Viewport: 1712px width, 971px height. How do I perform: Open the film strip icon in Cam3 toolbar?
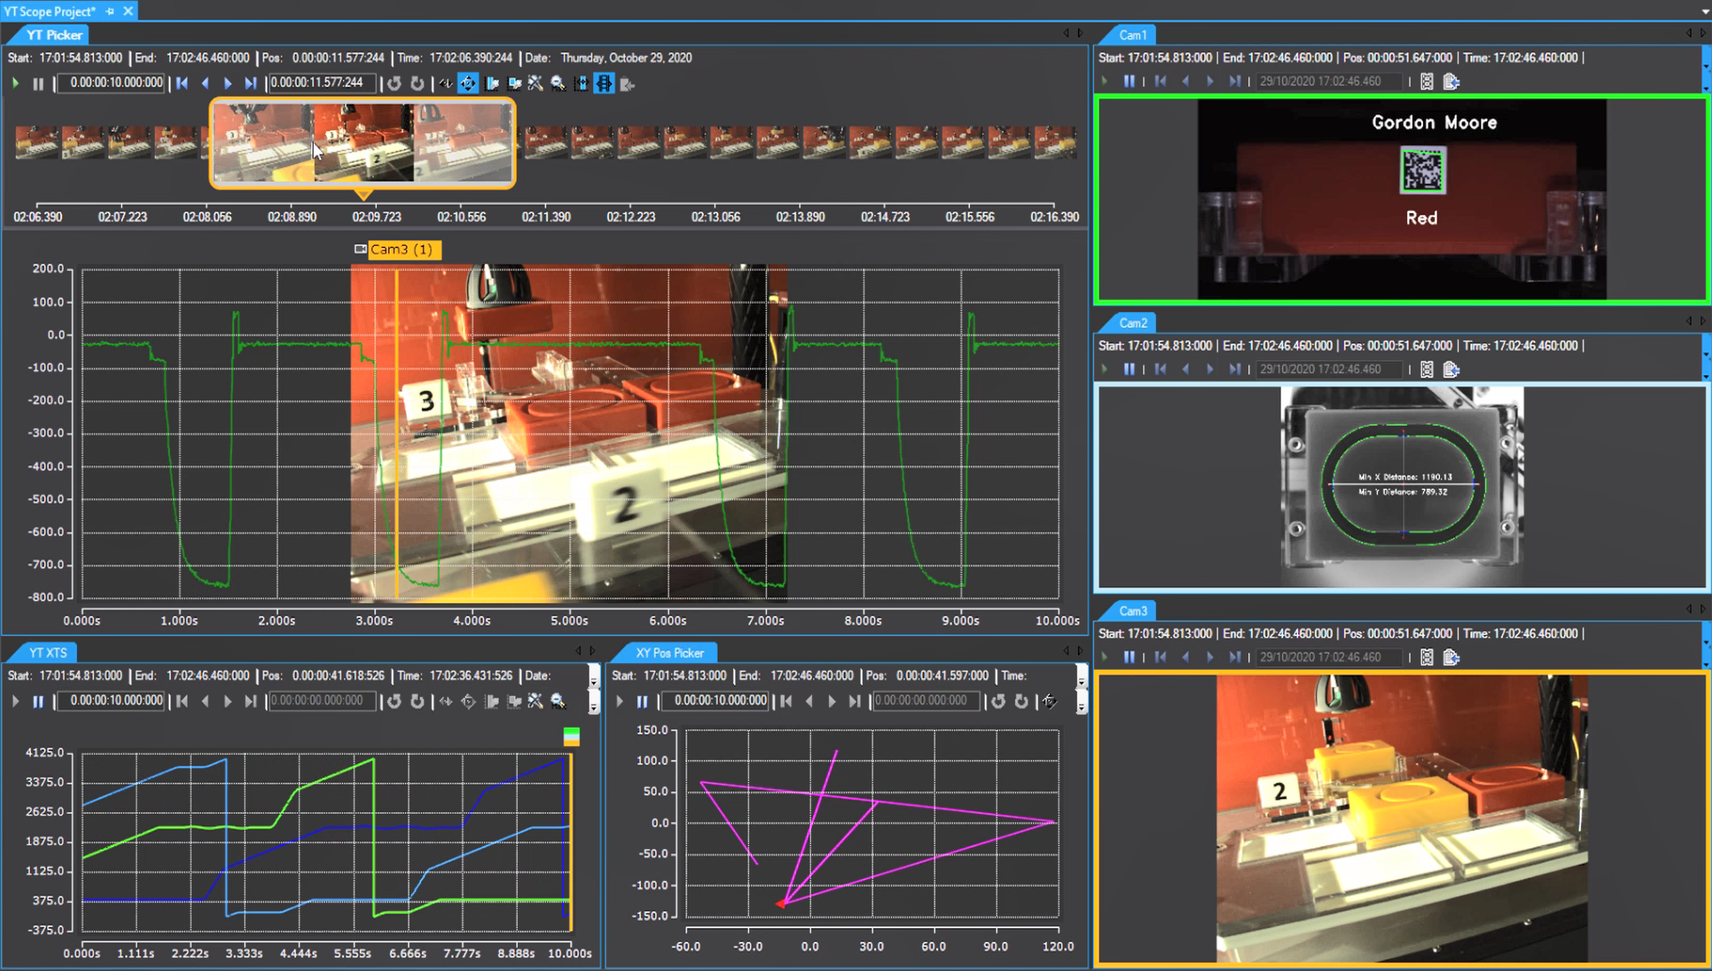tap(1427, 657)
